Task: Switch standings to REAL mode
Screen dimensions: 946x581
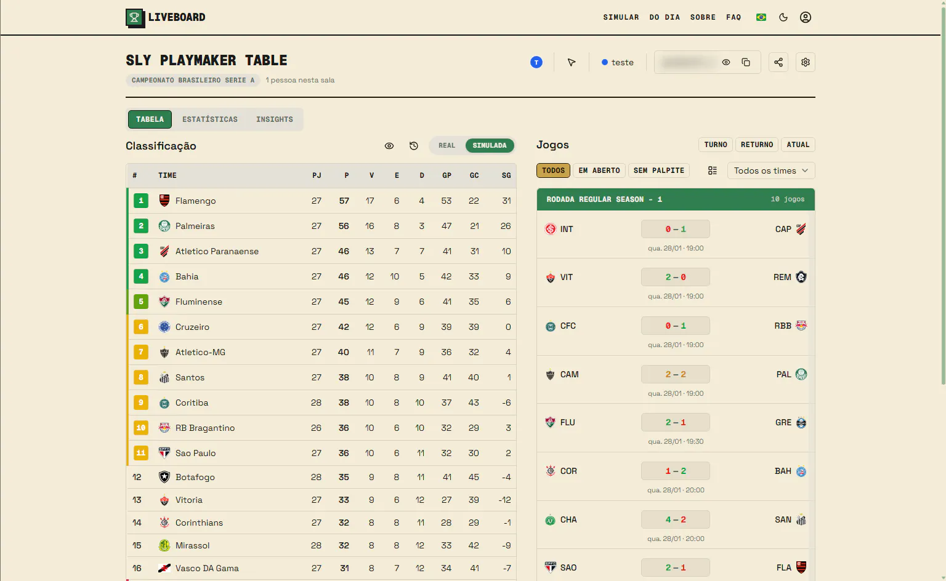Action: point(447,146)
